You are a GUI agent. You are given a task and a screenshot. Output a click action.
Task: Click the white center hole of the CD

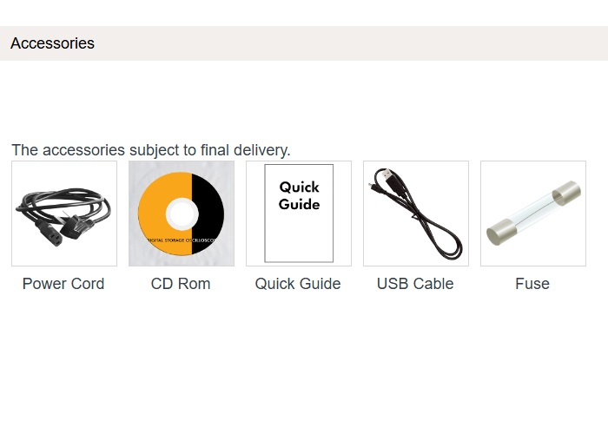[x=182, y=213]
